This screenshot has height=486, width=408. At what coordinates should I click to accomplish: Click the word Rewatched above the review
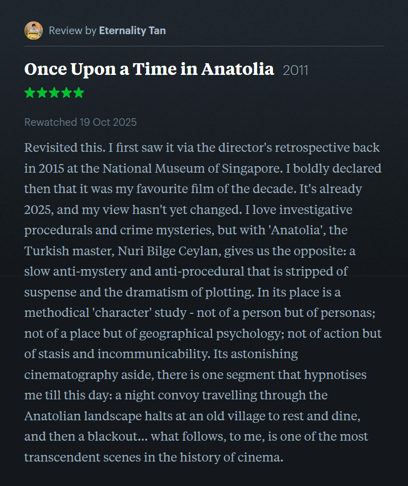pos(50,122)
